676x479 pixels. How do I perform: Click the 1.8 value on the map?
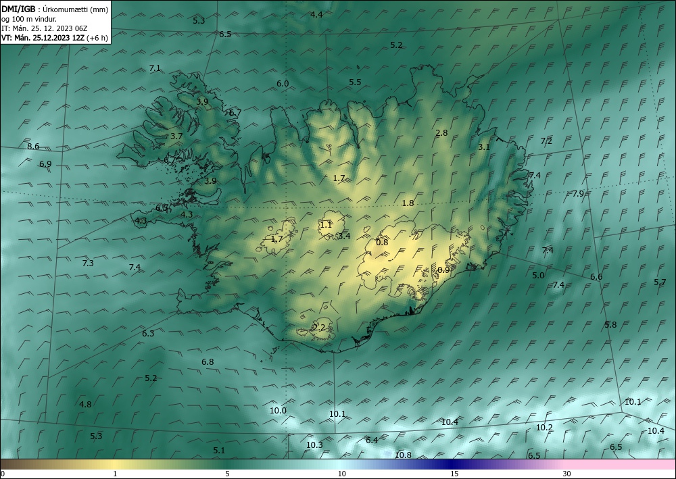coord(408,203)
